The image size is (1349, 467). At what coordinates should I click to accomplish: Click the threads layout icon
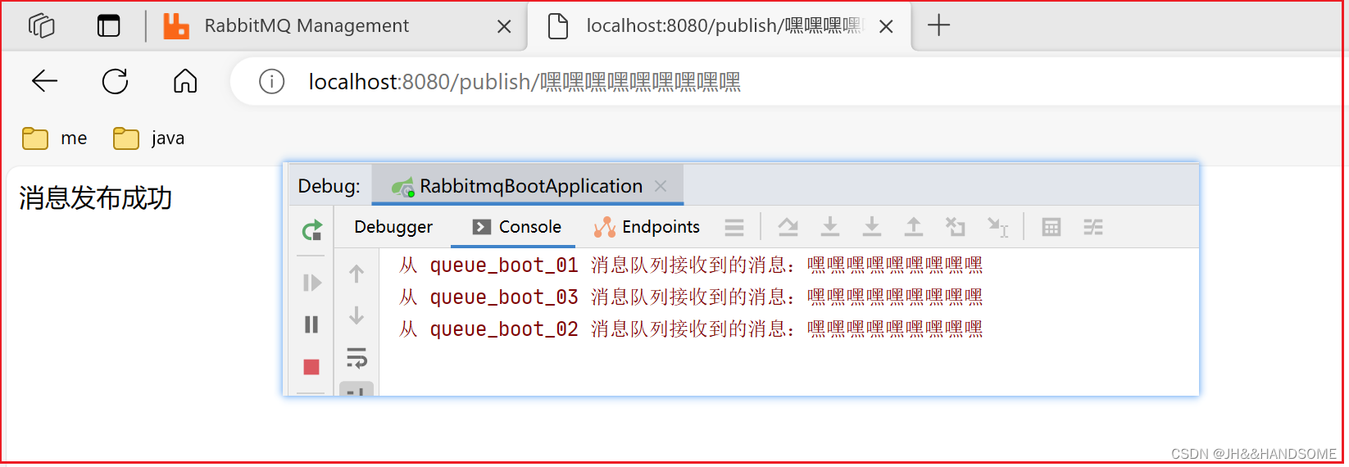pyautogui.click(x=734, y=227)
